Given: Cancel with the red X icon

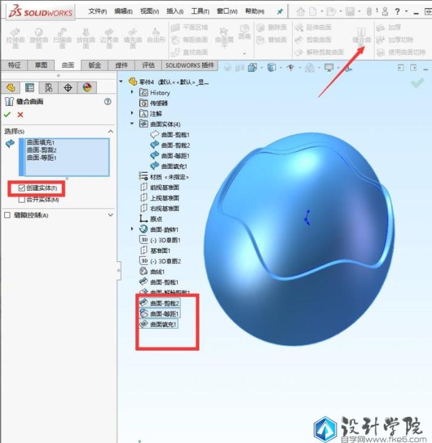Looking at the screenshot, I should 20,114.
